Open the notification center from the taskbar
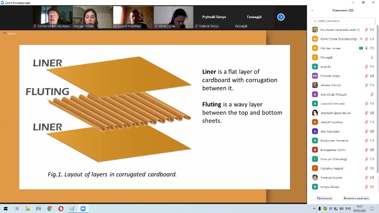 [372, 209]
